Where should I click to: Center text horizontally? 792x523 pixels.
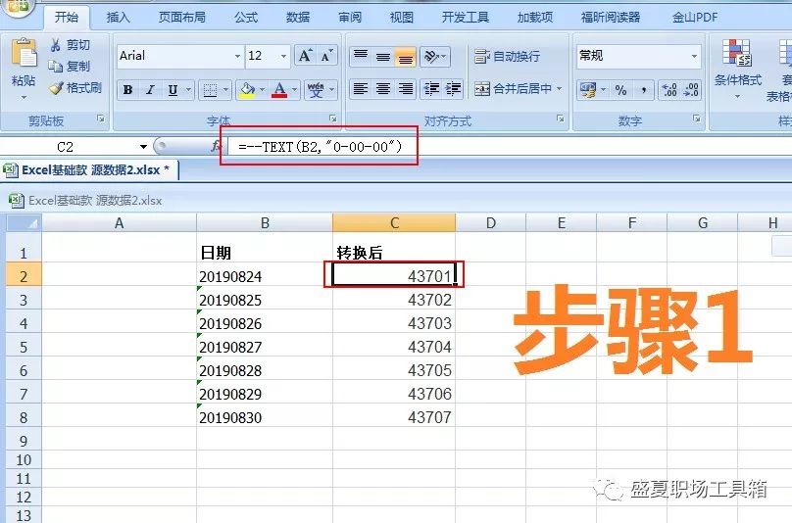coord(383,89)
